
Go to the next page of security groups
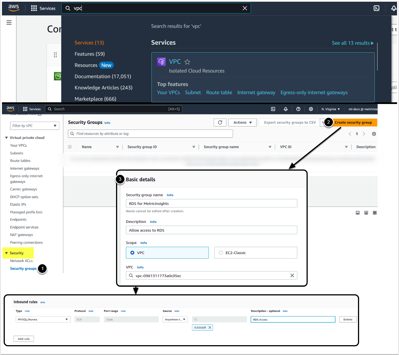coord(364,134)
